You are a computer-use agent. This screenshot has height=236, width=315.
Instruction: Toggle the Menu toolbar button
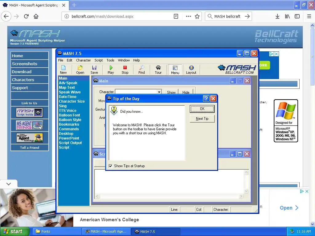(175, 70)
